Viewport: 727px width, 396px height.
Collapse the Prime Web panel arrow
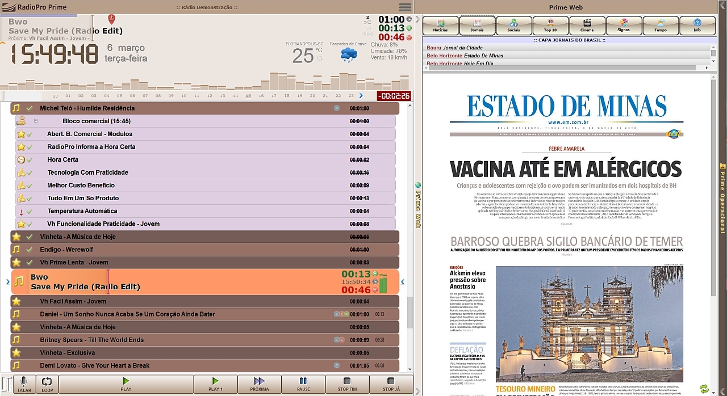click(417, 19)
